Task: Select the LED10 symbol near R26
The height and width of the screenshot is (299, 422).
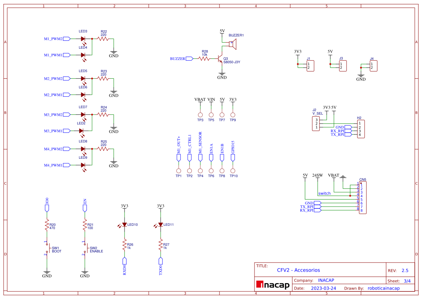Action: pos(125,225)
